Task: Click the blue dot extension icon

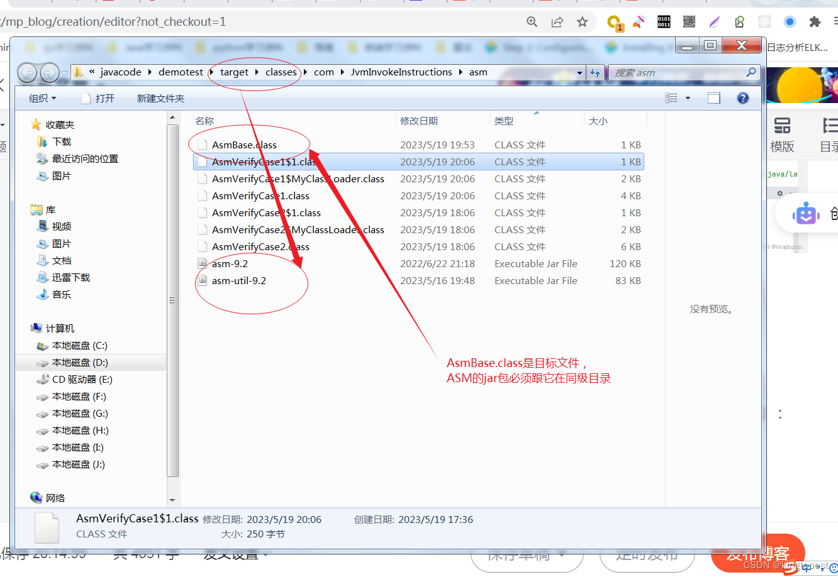Action: pos(790,21)
